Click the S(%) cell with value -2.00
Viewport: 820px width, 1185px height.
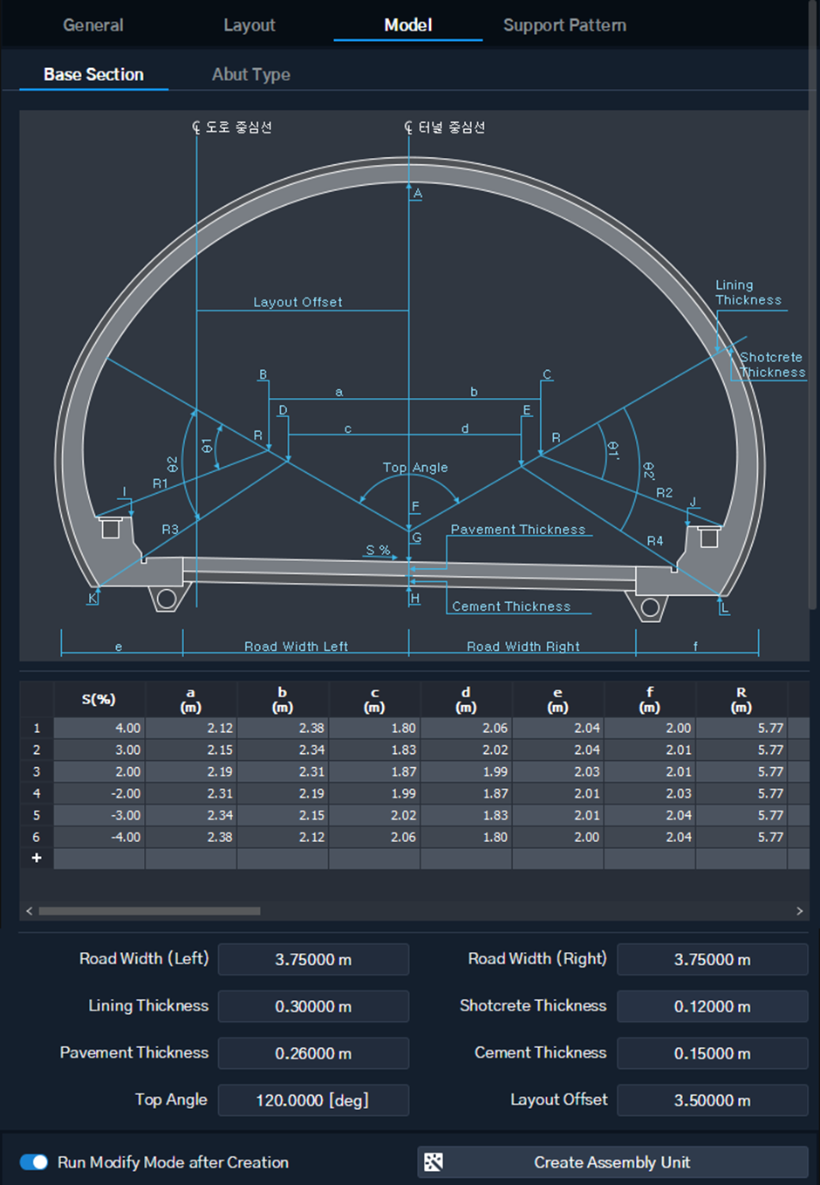[x=99, y=793]
